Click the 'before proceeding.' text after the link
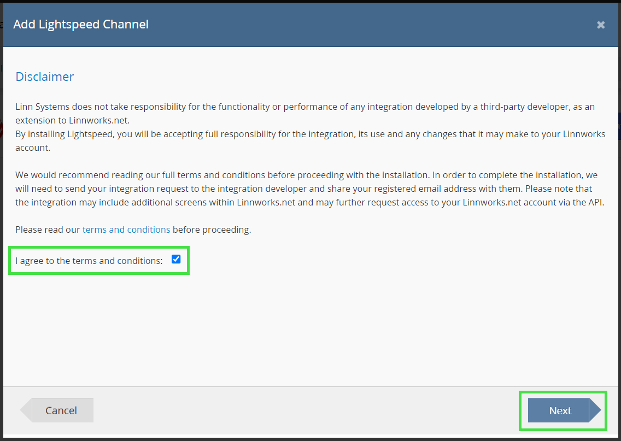 click(212, 230)
